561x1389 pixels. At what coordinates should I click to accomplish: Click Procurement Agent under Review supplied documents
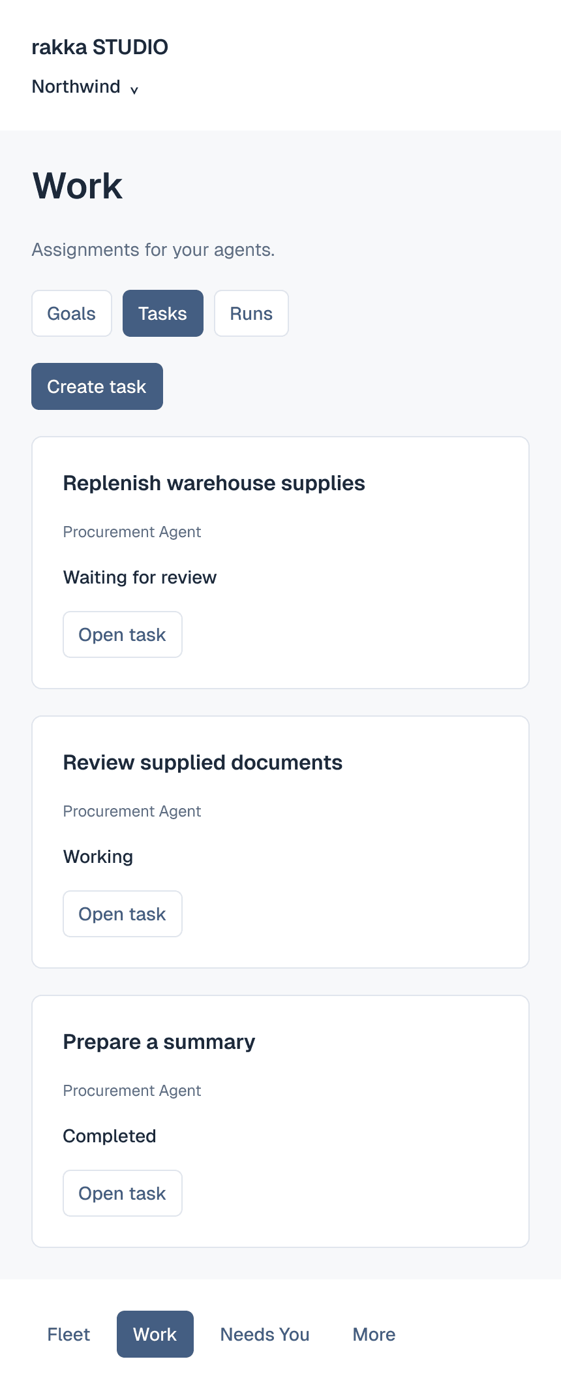tap(132, 811)
